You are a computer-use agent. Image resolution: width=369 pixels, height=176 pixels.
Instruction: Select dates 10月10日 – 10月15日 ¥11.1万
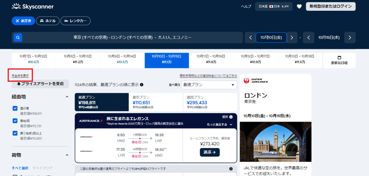click(x=166, y=60)
